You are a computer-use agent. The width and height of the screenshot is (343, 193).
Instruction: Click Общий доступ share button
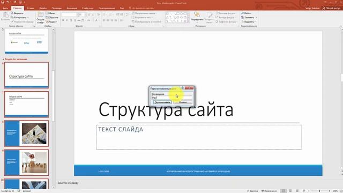tap(331, 8)
